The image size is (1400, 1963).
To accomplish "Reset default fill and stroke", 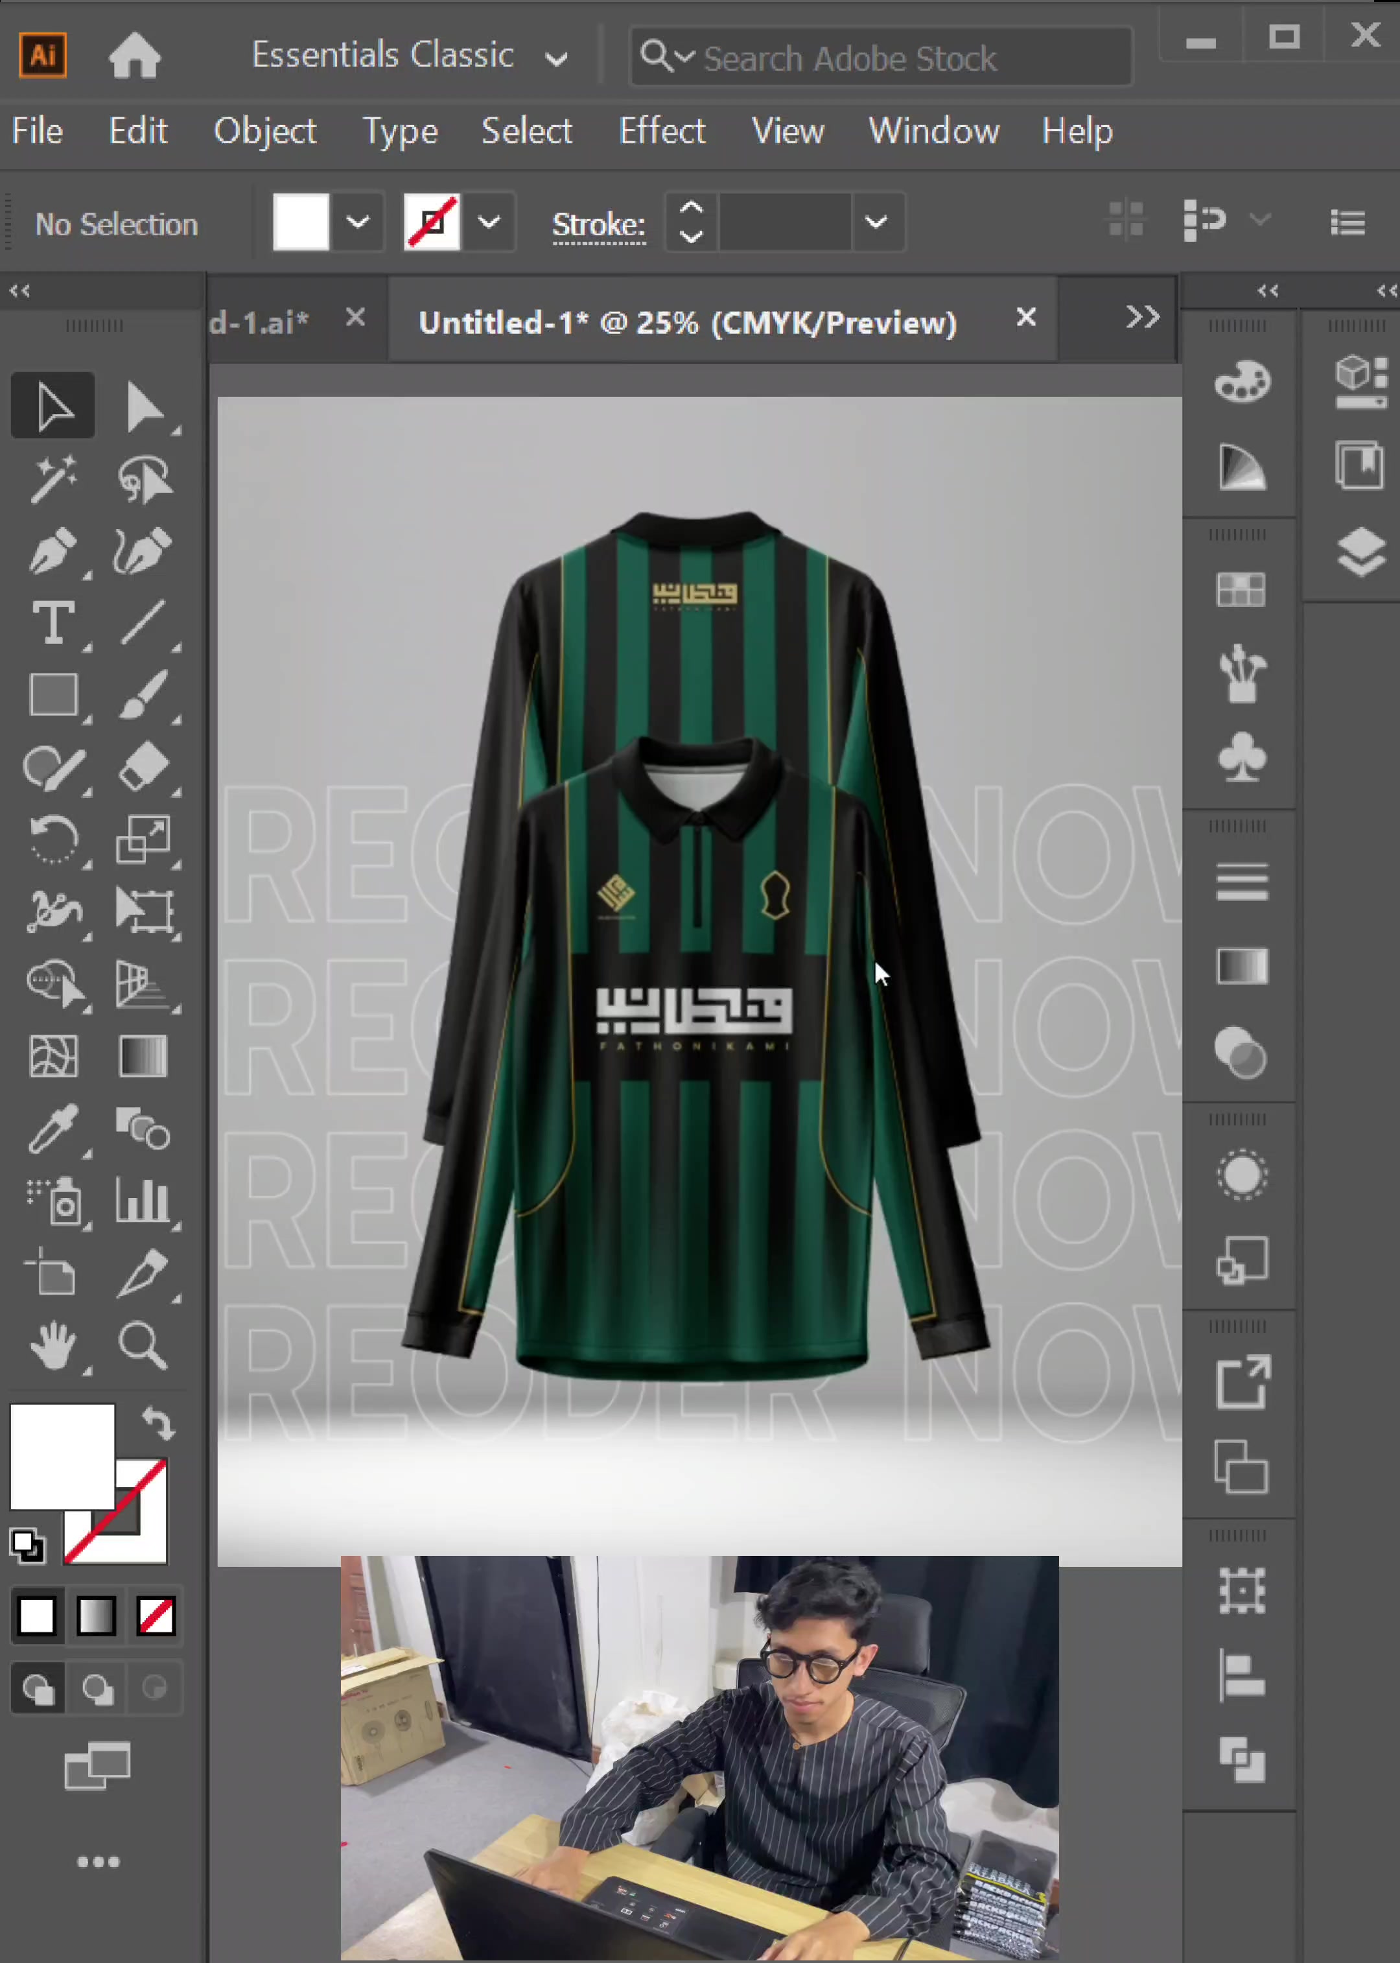I will [x=27, y=1546].
